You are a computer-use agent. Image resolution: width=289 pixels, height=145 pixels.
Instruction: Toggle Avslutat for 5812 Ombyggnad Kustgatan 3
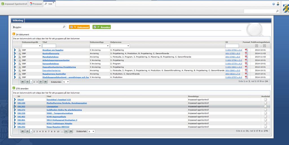click(265, 120)
